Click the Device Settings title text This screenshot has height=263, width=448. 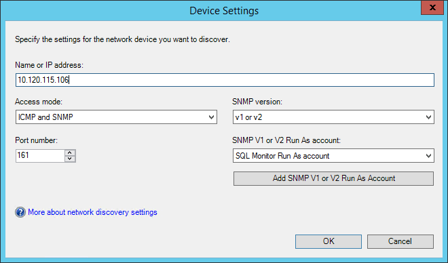pos(224,11)
